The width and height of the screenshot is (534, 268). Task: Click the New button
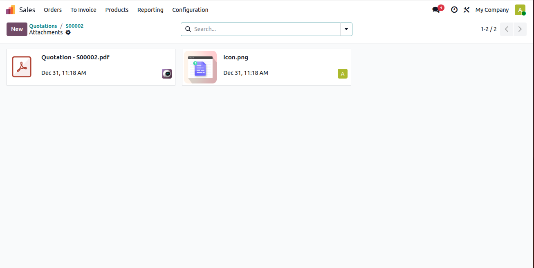[17, 29]
